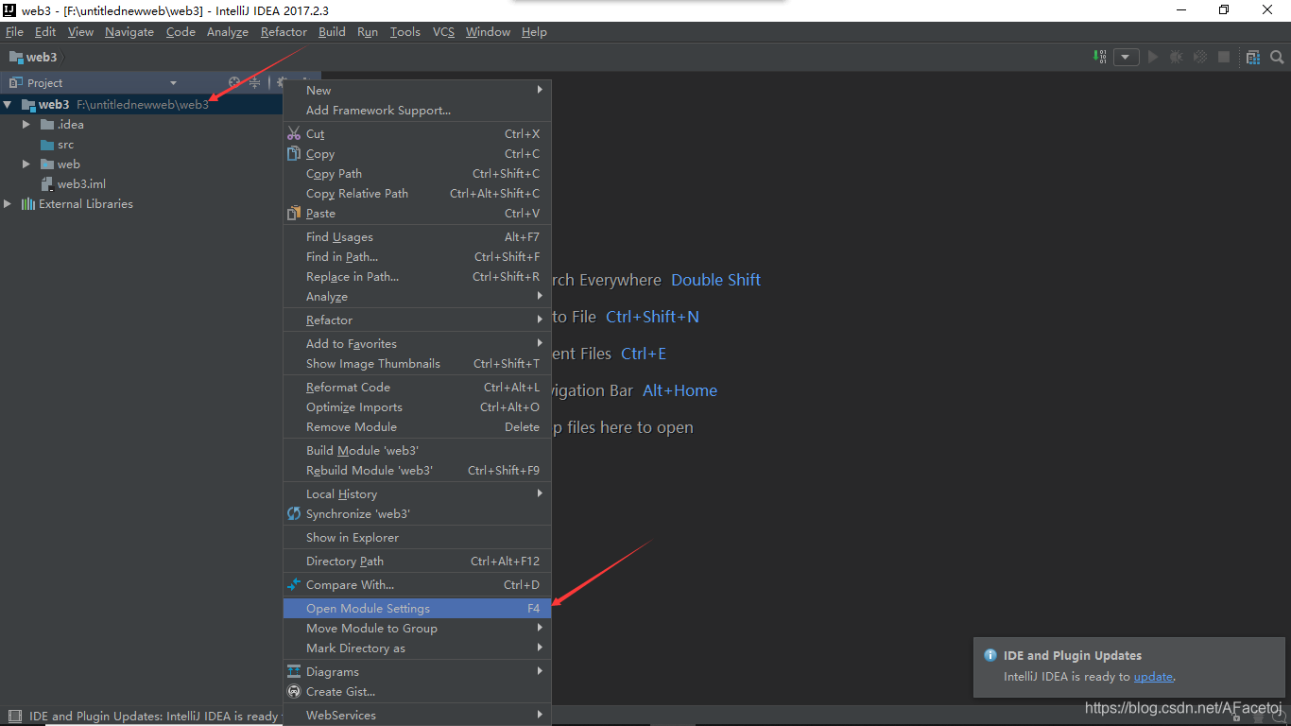Select the src folder
The height and width of the screenshot is (726, 1291).
click(65, 145)
